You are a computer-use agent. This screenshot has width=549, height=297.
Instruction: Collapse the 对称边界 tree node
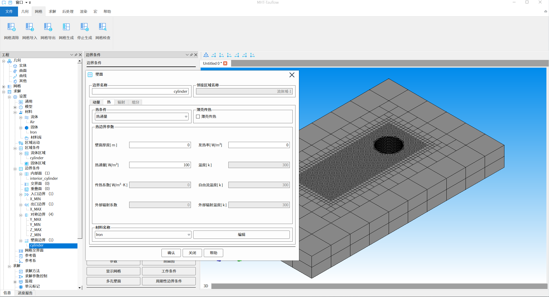pyautogui.click(x=21, y=215)
